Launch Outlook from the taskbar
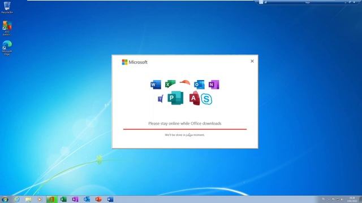The image size is (362, 203). pyautogui.click(x=87, y=199)
